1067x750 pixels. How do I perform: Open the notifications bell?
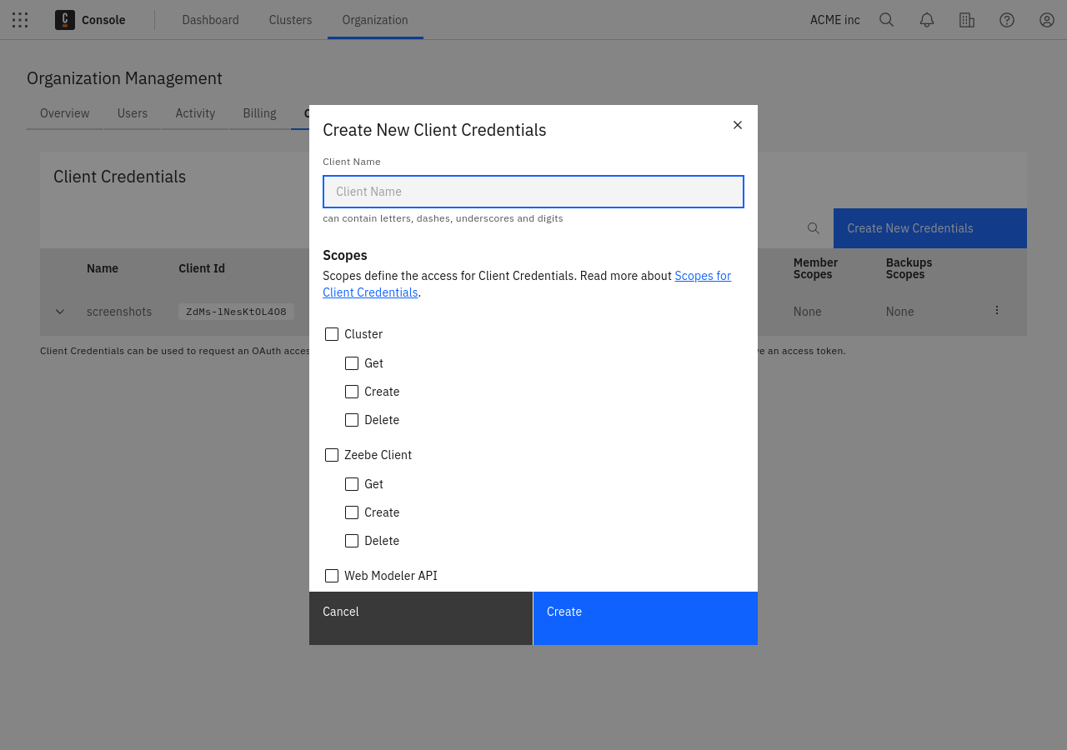(926, 20)
